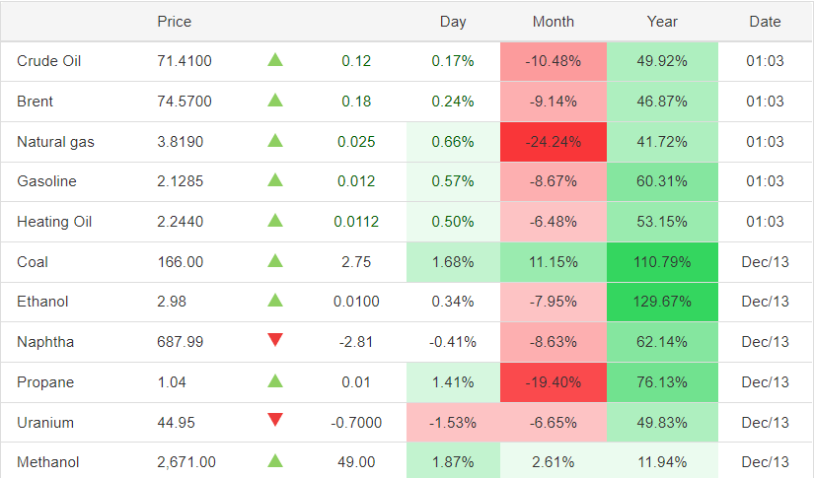Open the Crude Oil commodity link

(x=48, y=61)
